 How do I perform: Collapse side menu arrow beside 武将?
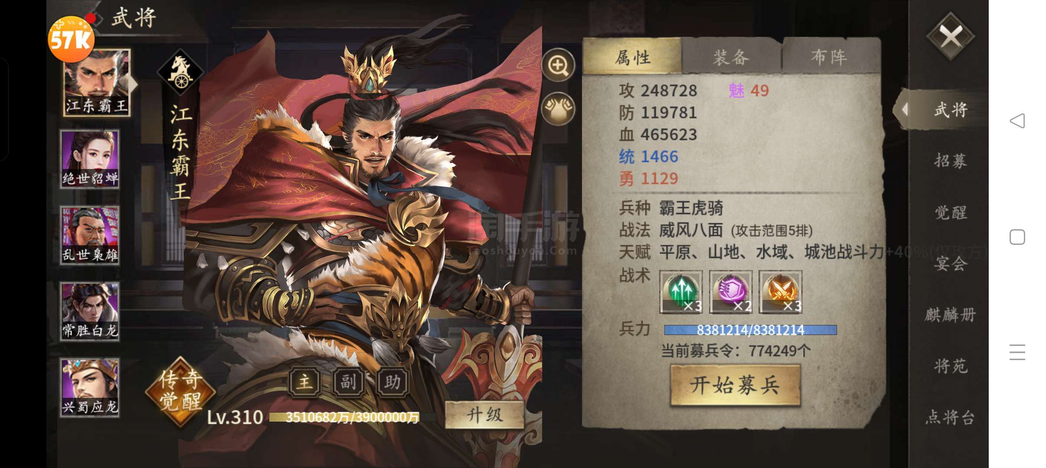coord(905,109)
